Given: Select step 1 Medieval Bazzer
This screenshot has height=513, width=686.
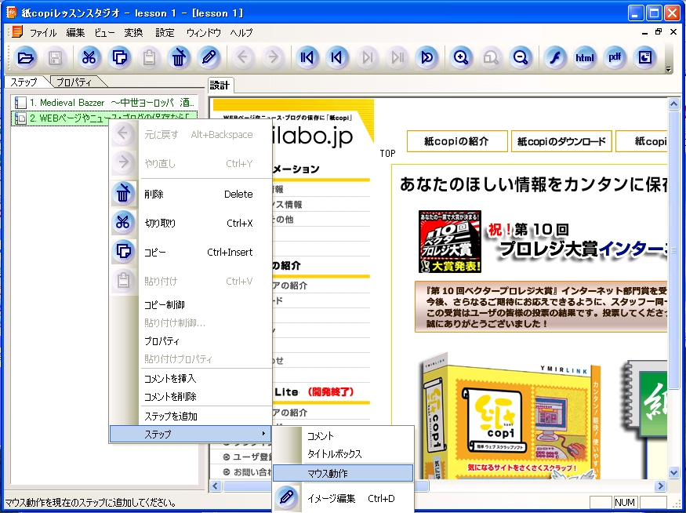Looking at the screenshot, I should click(104, 103).
